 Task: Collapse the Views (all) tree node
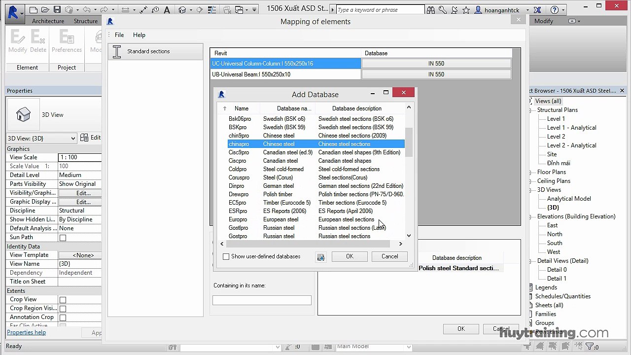coord(531,101)
